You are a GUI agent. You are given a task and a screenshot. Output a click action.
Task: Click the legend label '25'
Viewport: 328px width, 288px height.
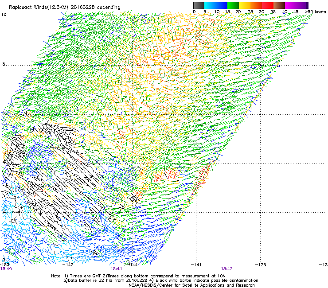point(250,12)
